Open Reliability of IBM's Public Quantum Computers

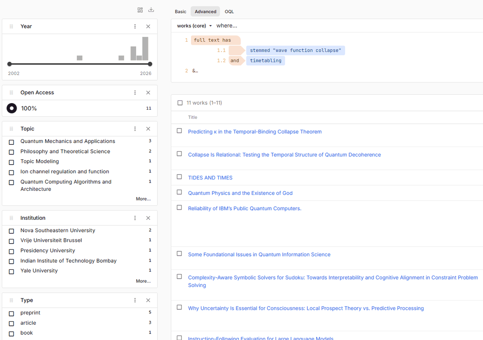tap(245, 209)
